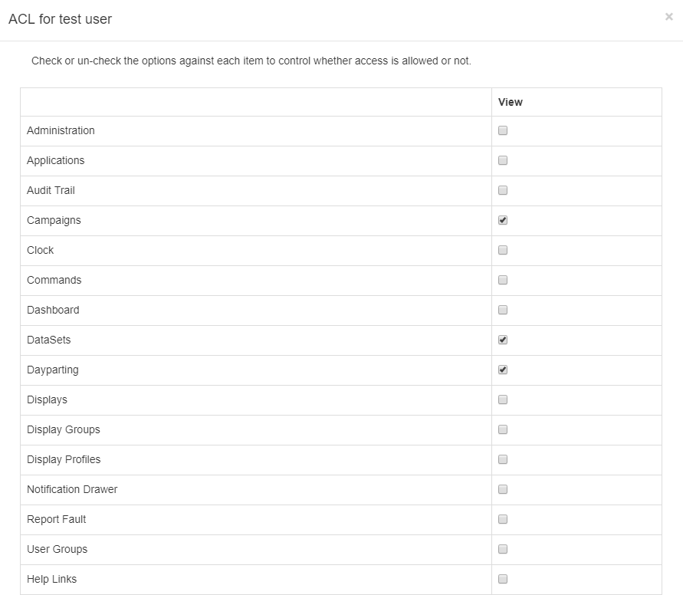
Task: Close the ACL dialog
Action: pyautogui.click(x=668, y=16)
